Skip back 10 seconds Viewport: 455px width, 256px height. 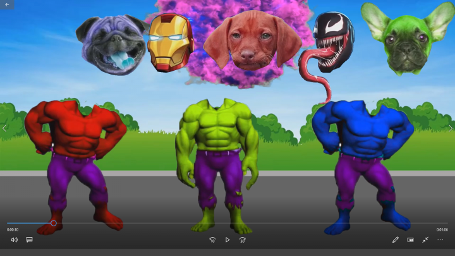212,240
